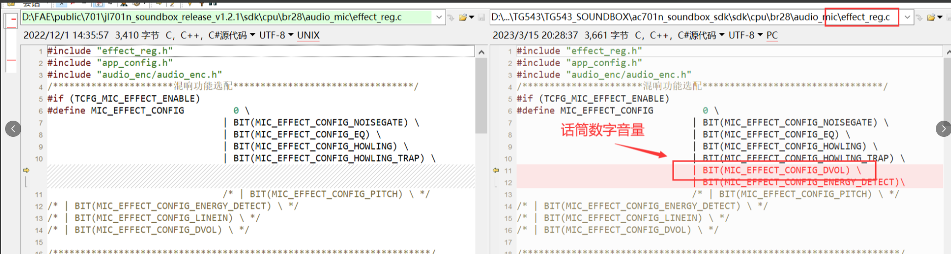Viewport: 951px width, 254px height.
Task: Click left line 13 commented MIC_EFFECT_CONFIG_LINEIN
Action: (153, 218)
